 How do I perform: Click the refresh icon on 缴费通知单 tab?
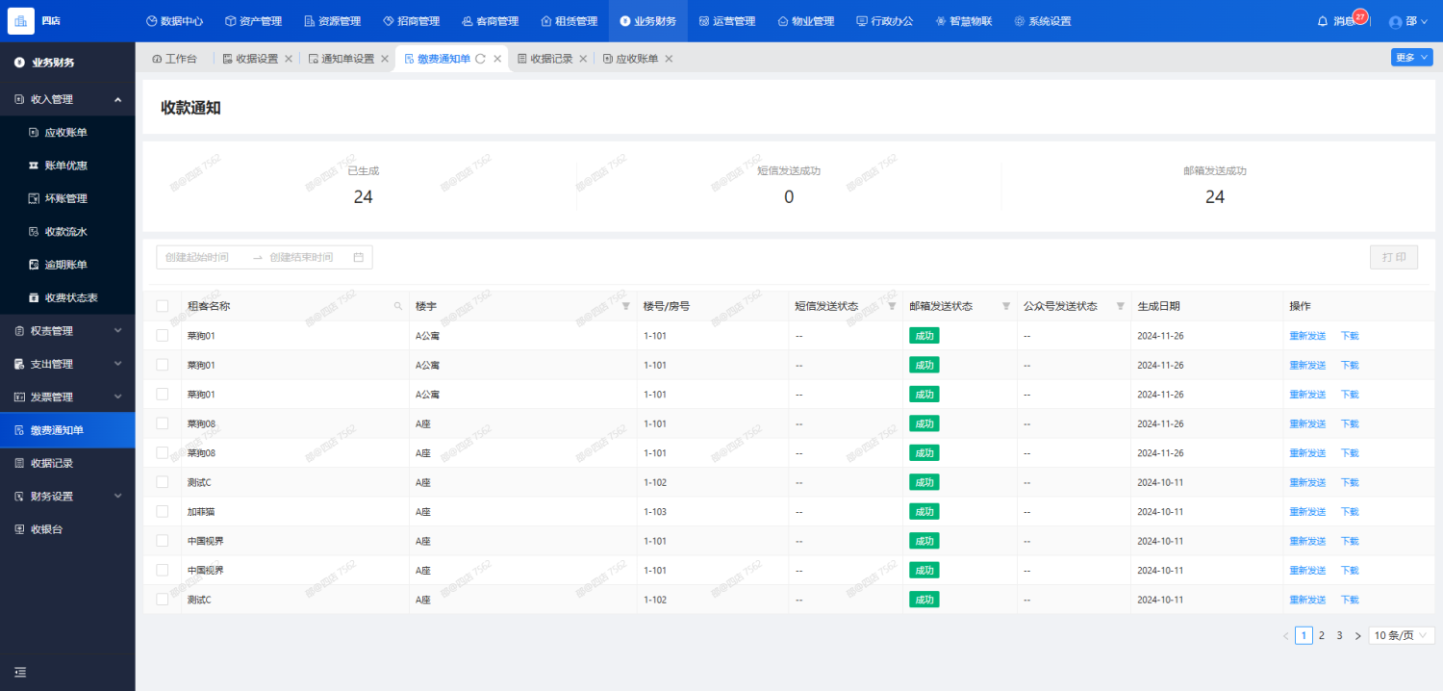coord(480,59)
